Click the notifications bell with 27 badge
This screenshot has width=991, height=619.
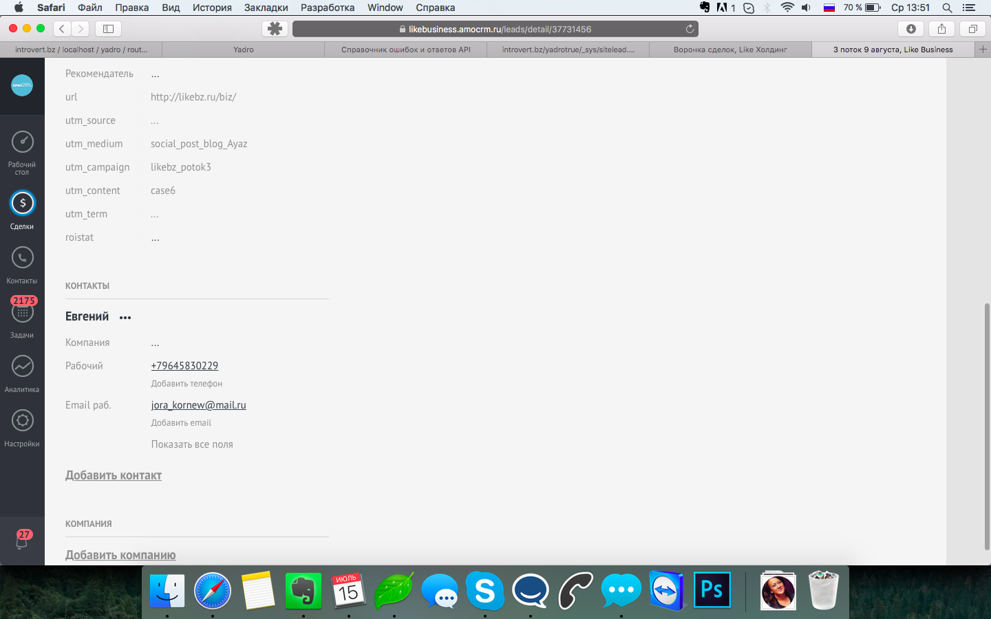(x=22, y=541)
